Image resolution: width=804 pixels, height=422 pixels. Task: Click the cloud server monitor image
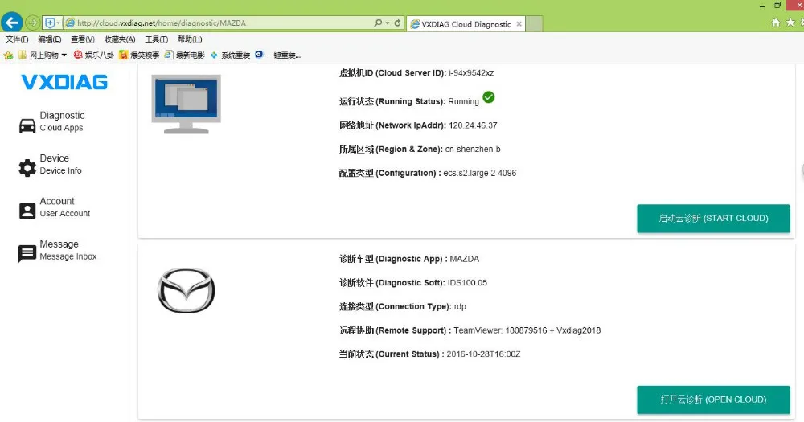click(x=187, y=104)
